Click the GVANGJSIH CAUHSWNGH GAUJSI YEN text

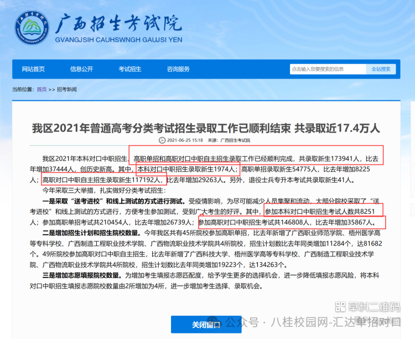(x=118, y=40)
